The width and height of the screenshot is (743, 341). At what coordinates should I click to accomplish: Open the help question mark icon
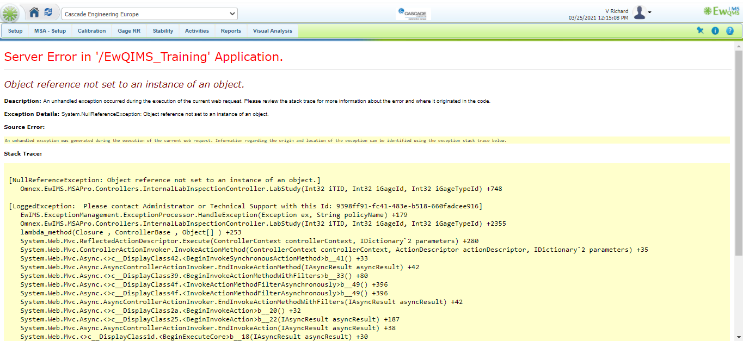click(730, 31)
